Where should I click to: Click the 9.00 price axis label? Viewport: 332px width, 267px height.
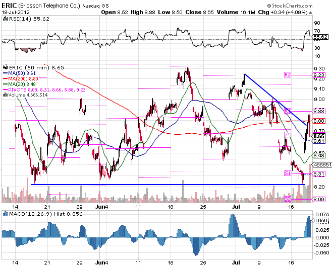click(x=319, y=100)
